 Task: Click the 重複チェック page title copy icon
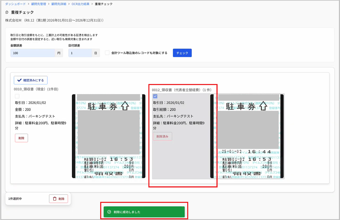coord(7,12)
